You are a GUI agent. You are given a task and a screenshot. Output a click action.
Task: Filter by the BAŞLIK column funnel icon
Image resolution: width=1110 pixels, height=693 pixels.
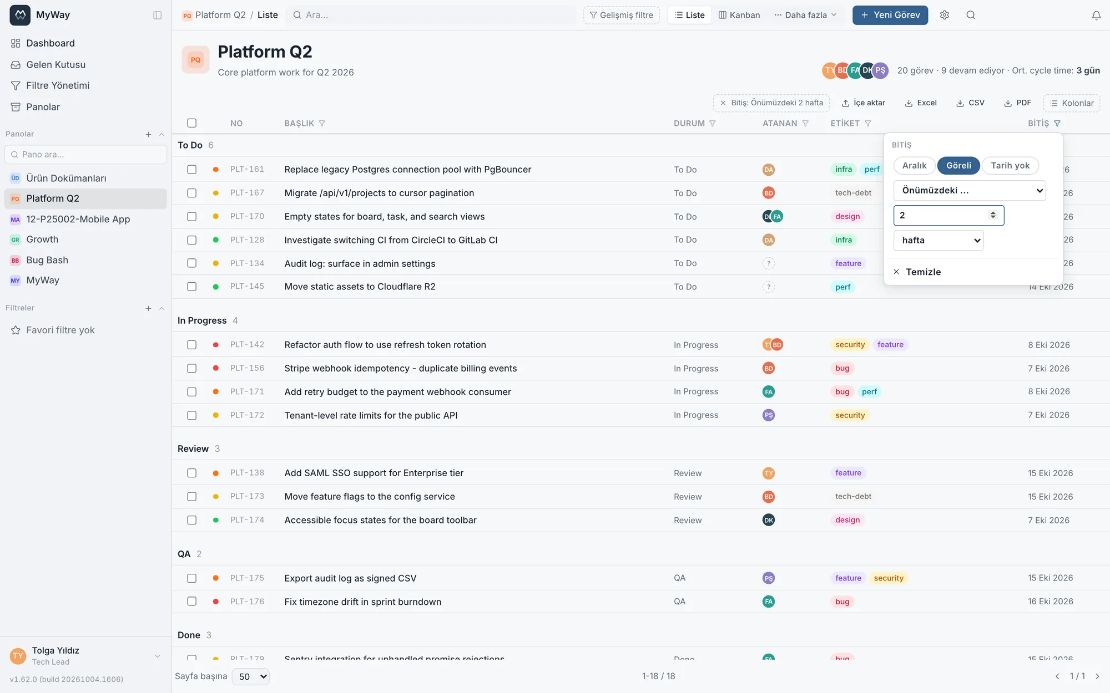(322, 124)
